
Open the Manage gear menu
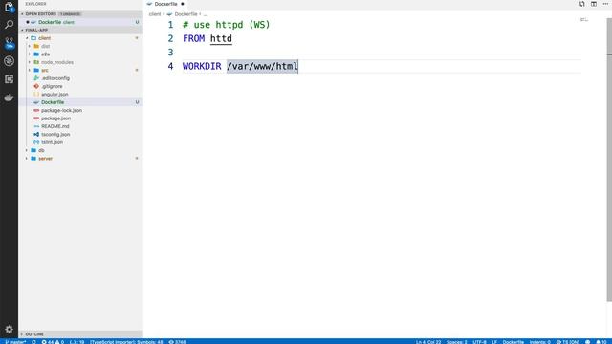click(x=9, y=329)
